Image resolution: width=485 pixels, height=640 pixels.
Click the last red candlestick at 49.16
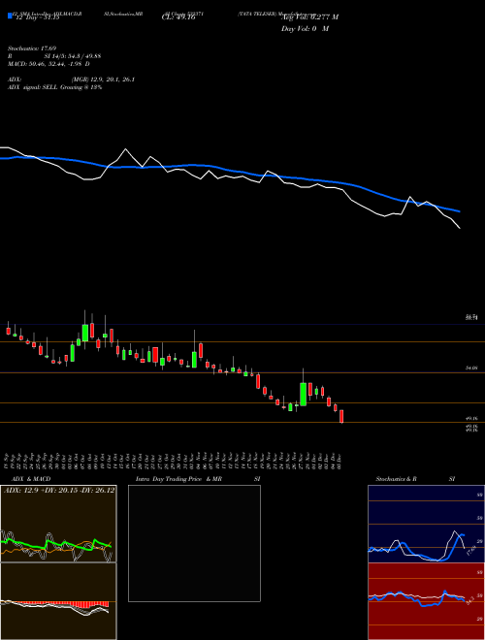pyautogui.click(x=341, y=416)
